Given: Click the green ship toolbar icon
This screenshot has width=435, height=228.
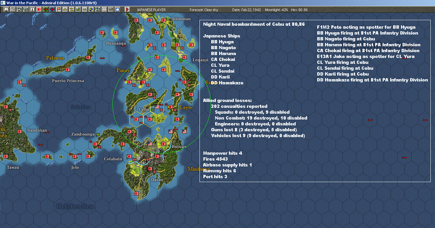Looking at the screenshot, I should [x=84, y=9].
